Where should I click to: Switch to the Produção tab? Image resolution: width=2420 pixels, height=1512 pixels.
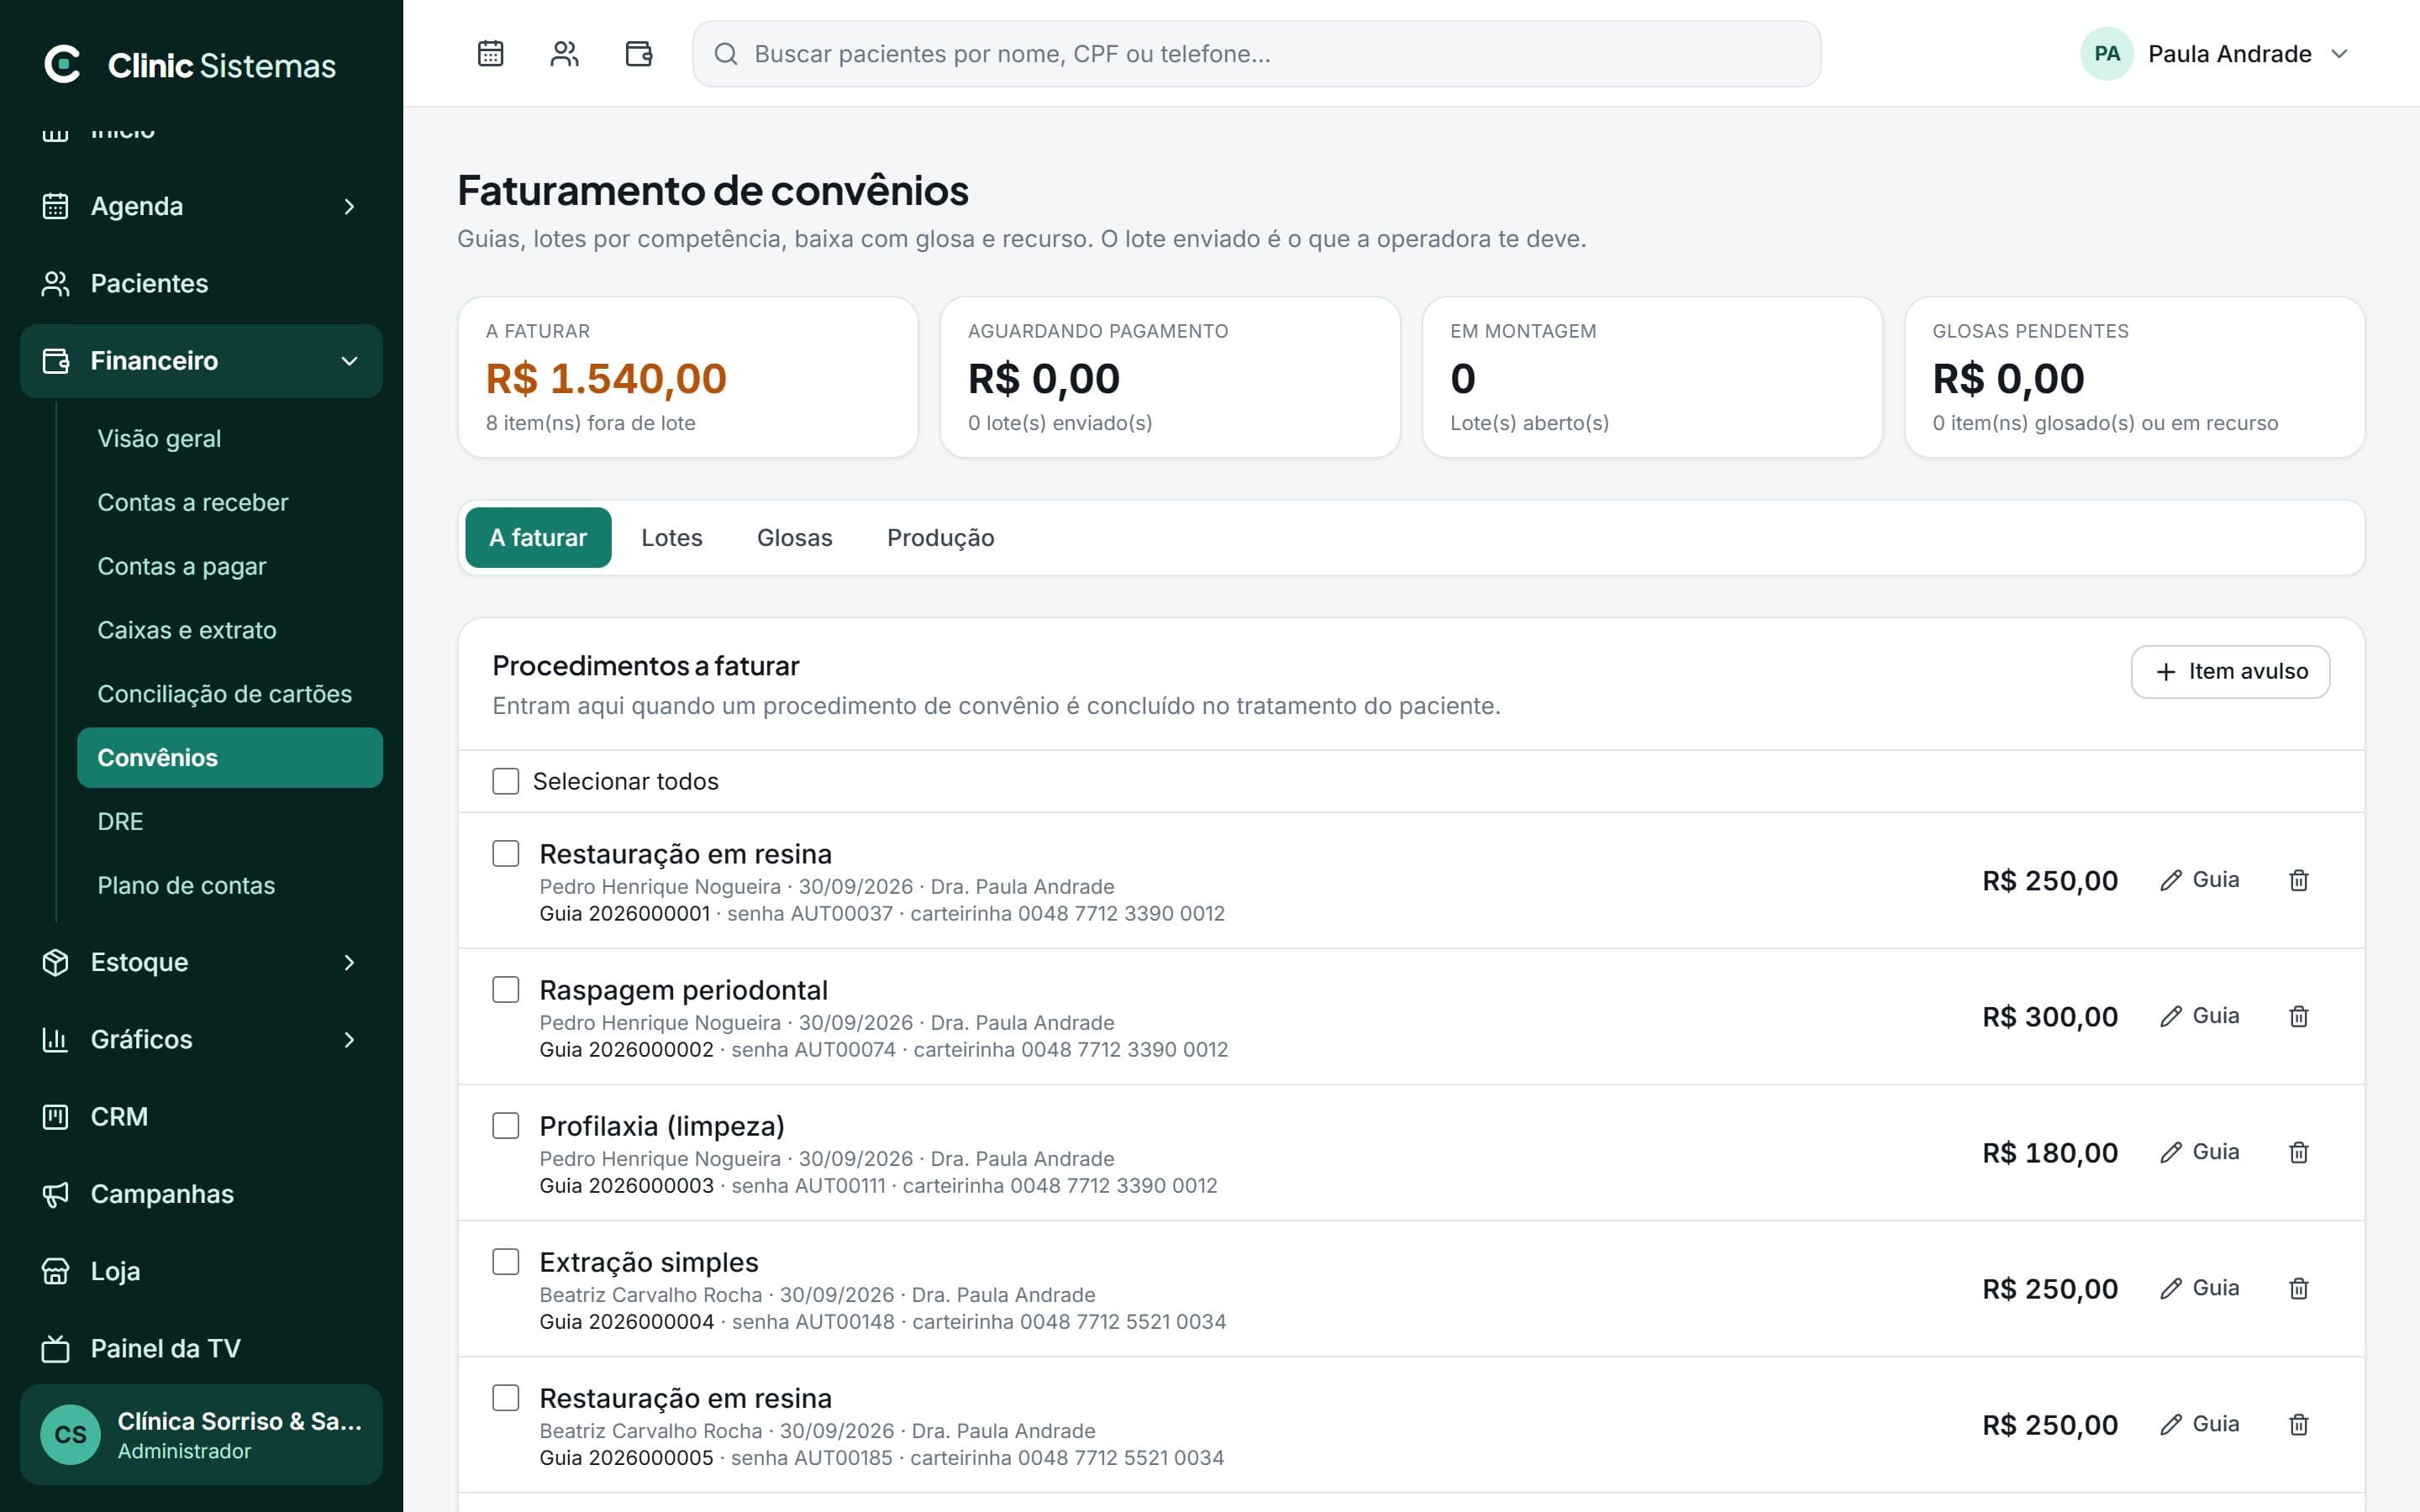(x=941, y=538)
